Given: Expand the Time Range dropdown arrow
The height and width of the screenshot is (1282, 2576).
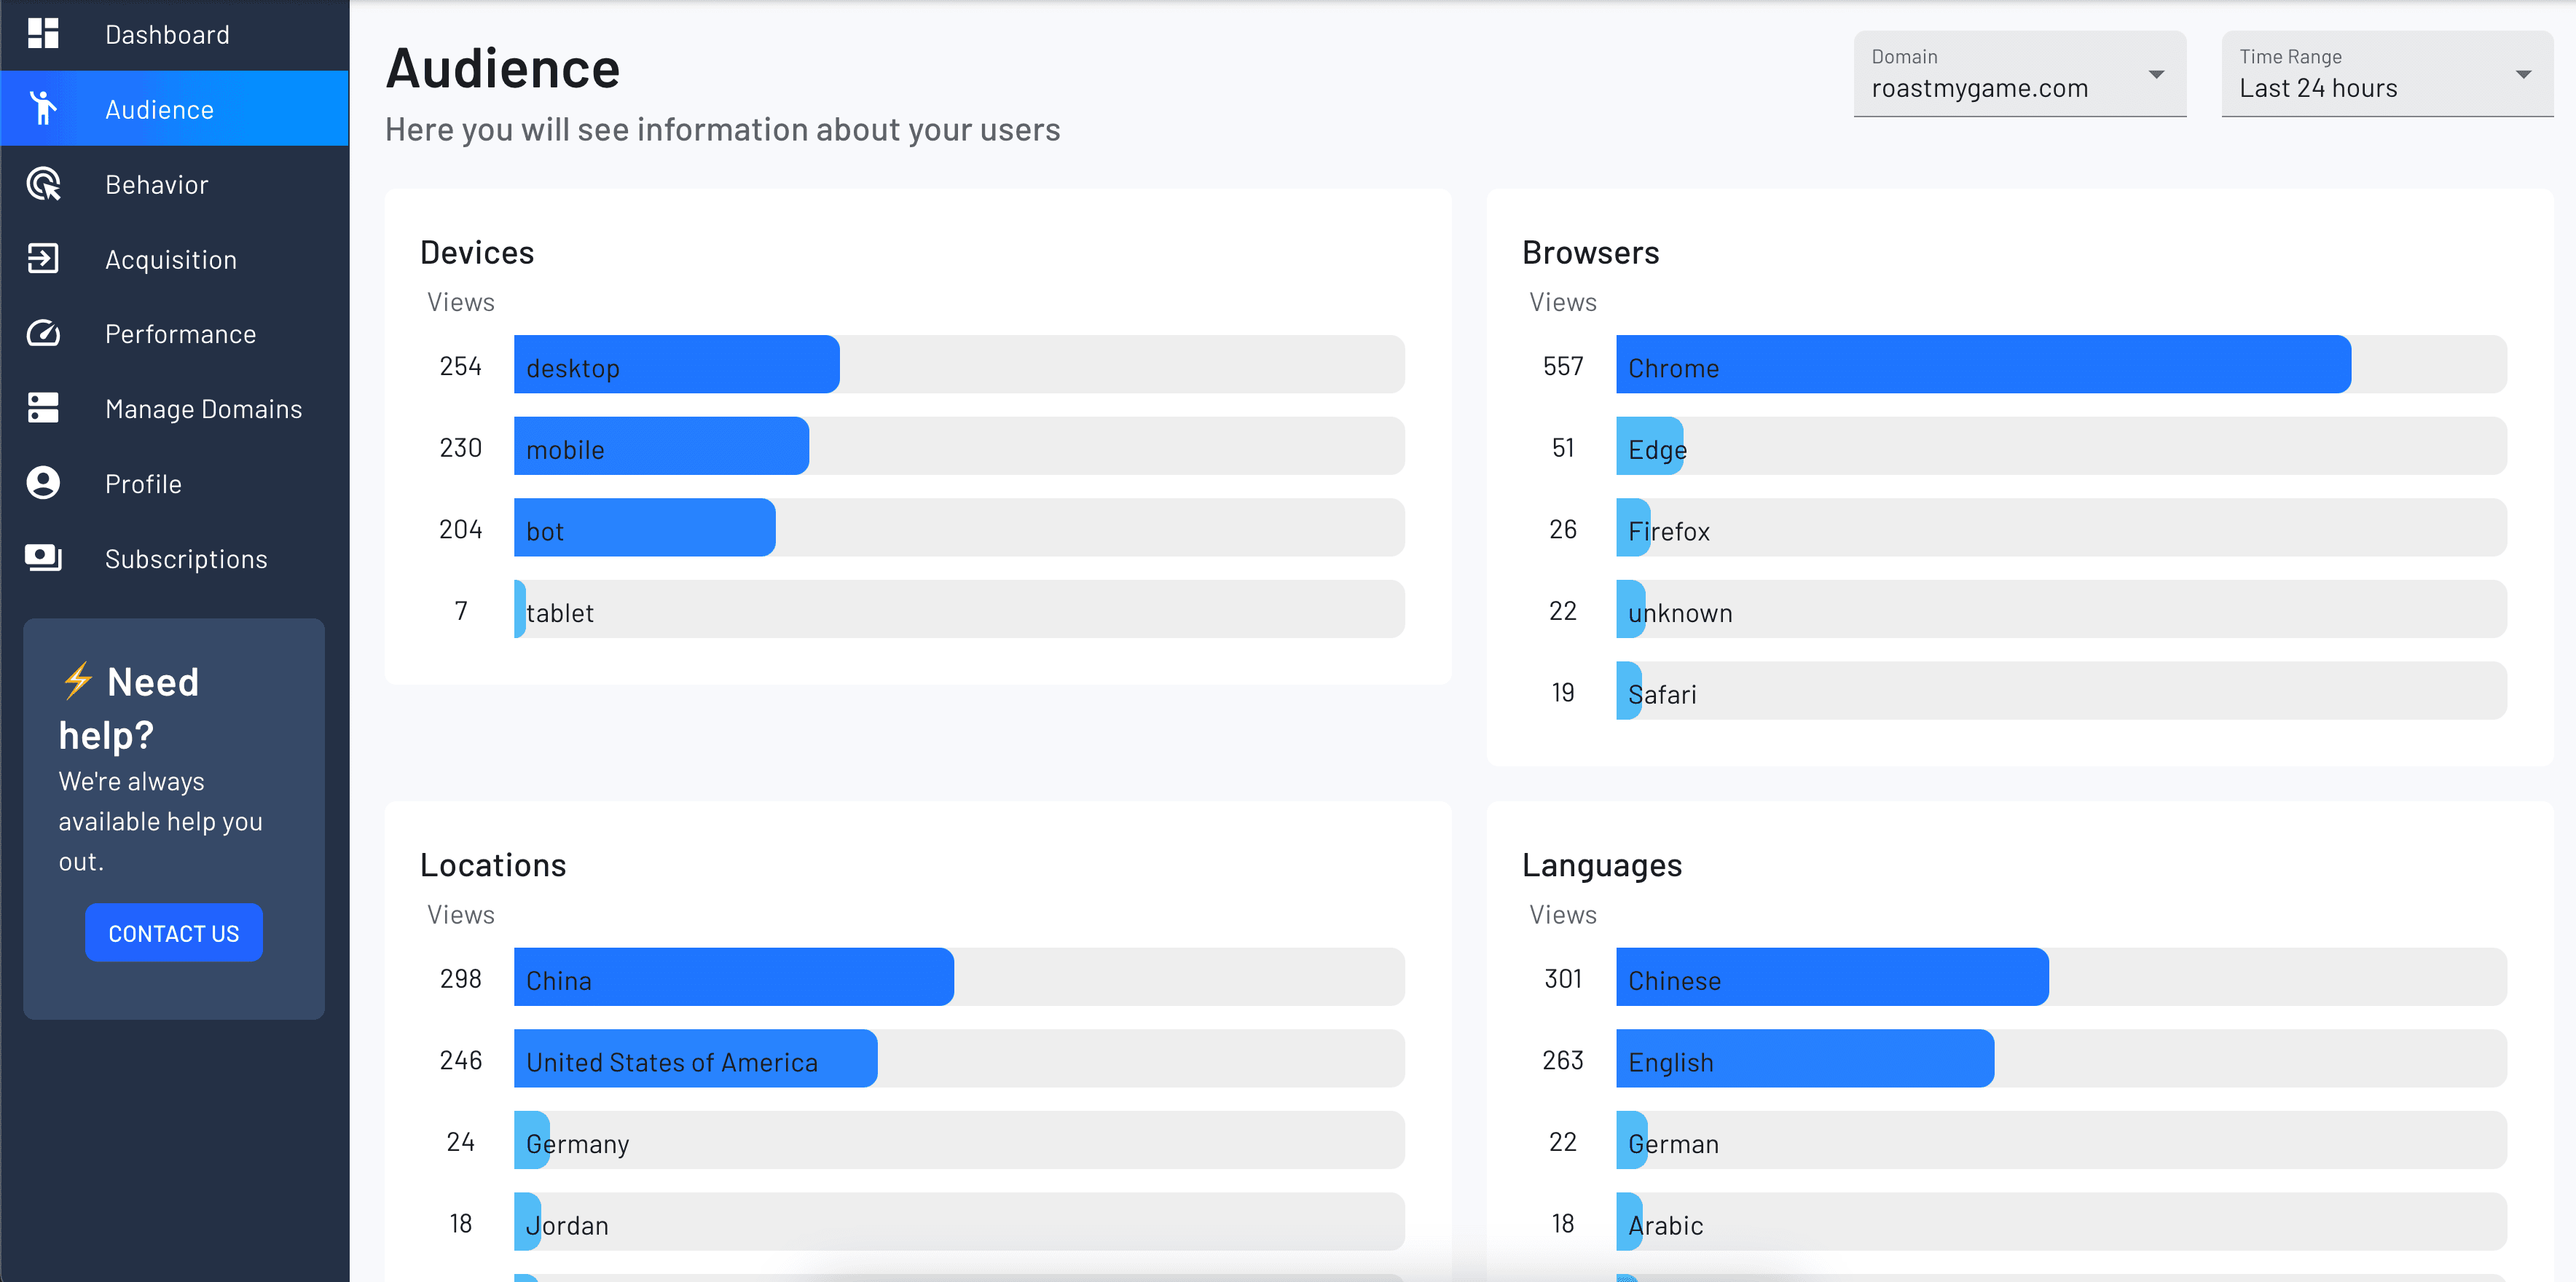Looking at the screenshot, I should pyautogui.click(x=2523, y=75).
